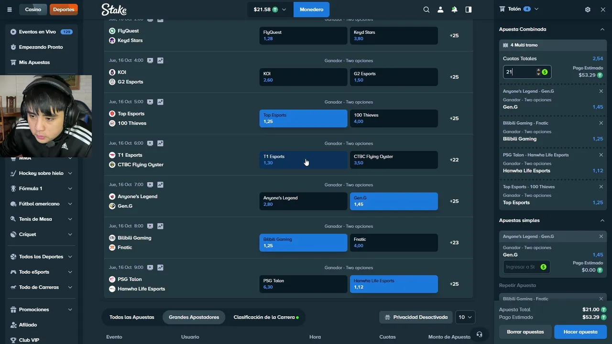Close the Talón bet slip panel
Image resolution: width=612 pixels, height=344 pixels.
[x=603, y=10]
